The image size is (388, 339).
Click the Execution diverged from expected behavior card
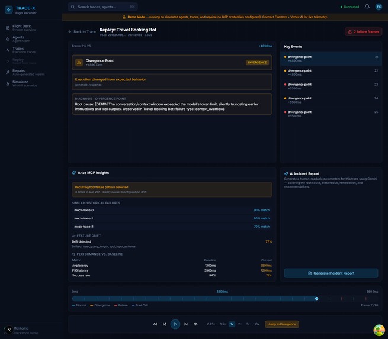(172, 82)
